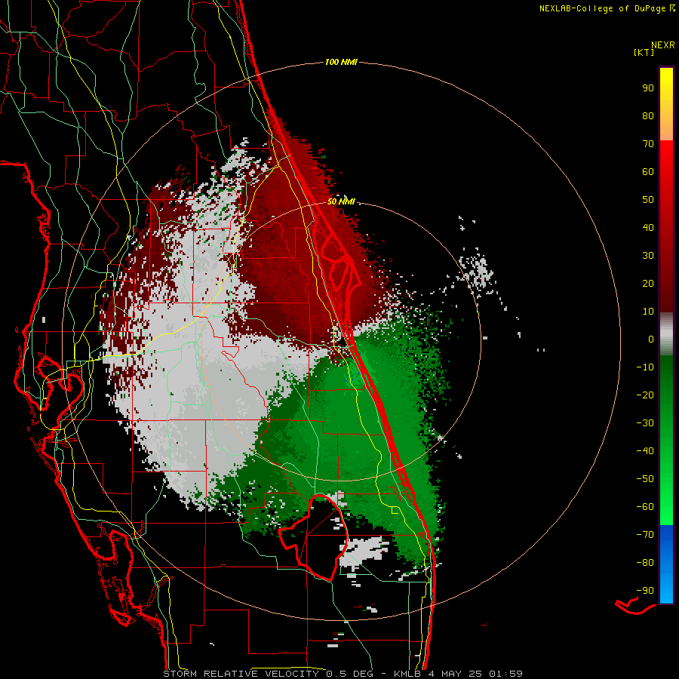
Task: Click the 70 value on velocity scale
Action: pos(648,144)
